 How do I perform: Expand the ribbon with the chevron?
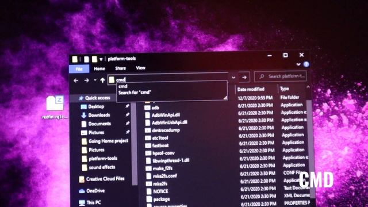tap(298, 64)
